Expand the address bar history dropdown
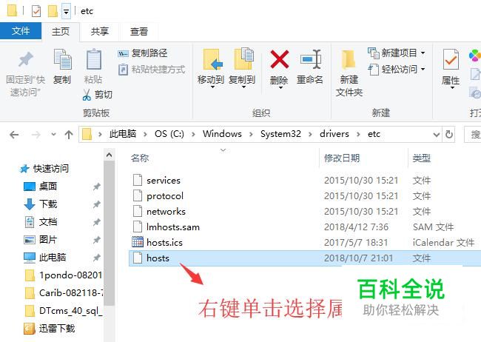481x342 pixels. [x=436, y=135]
